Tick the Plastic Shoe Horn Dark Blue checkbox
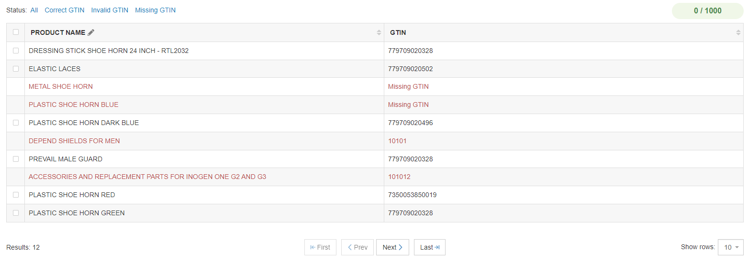 tap(16, 123)
